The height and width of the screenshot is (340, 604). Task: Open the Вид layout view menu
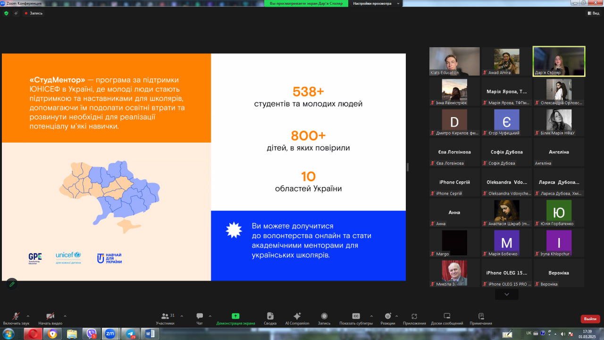593,13
